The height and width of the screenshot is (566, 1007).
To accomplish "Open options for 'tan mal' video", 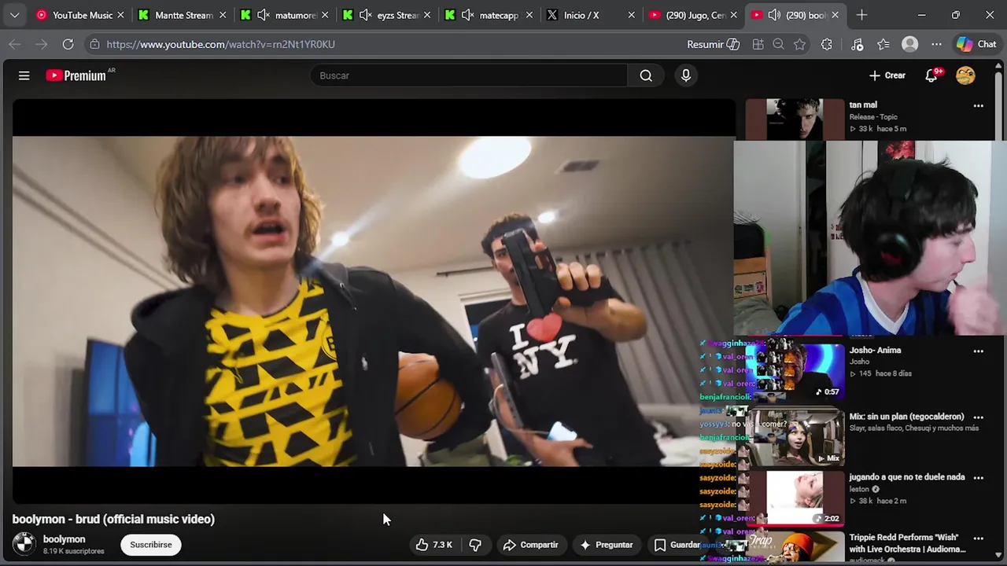I will pyautogui.click(x=979, y=105).
